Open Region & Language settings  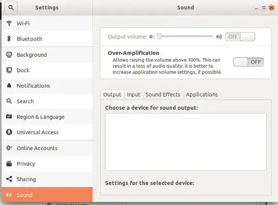point(47,117)
